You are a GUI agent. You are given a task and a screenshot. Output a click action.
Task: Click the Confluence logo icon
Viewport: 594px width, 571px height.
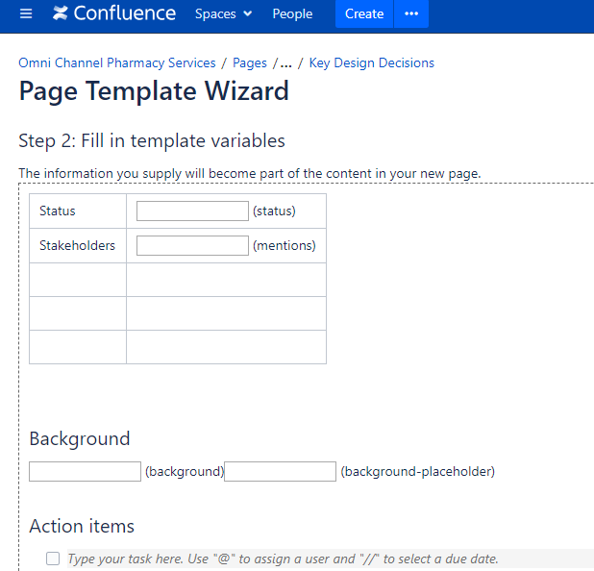(61, 13)
